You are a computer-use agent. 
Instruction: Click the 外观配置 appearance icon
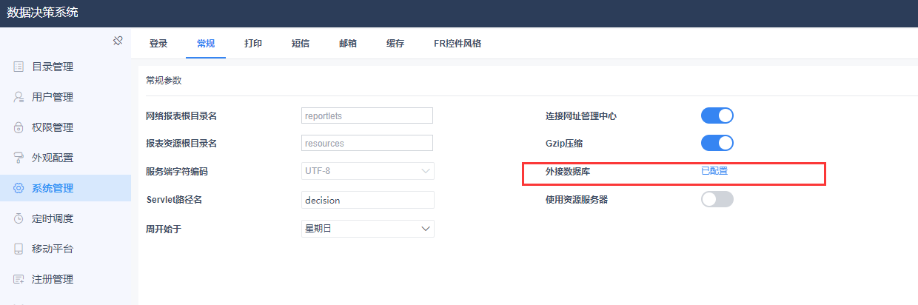pos(19,158)
